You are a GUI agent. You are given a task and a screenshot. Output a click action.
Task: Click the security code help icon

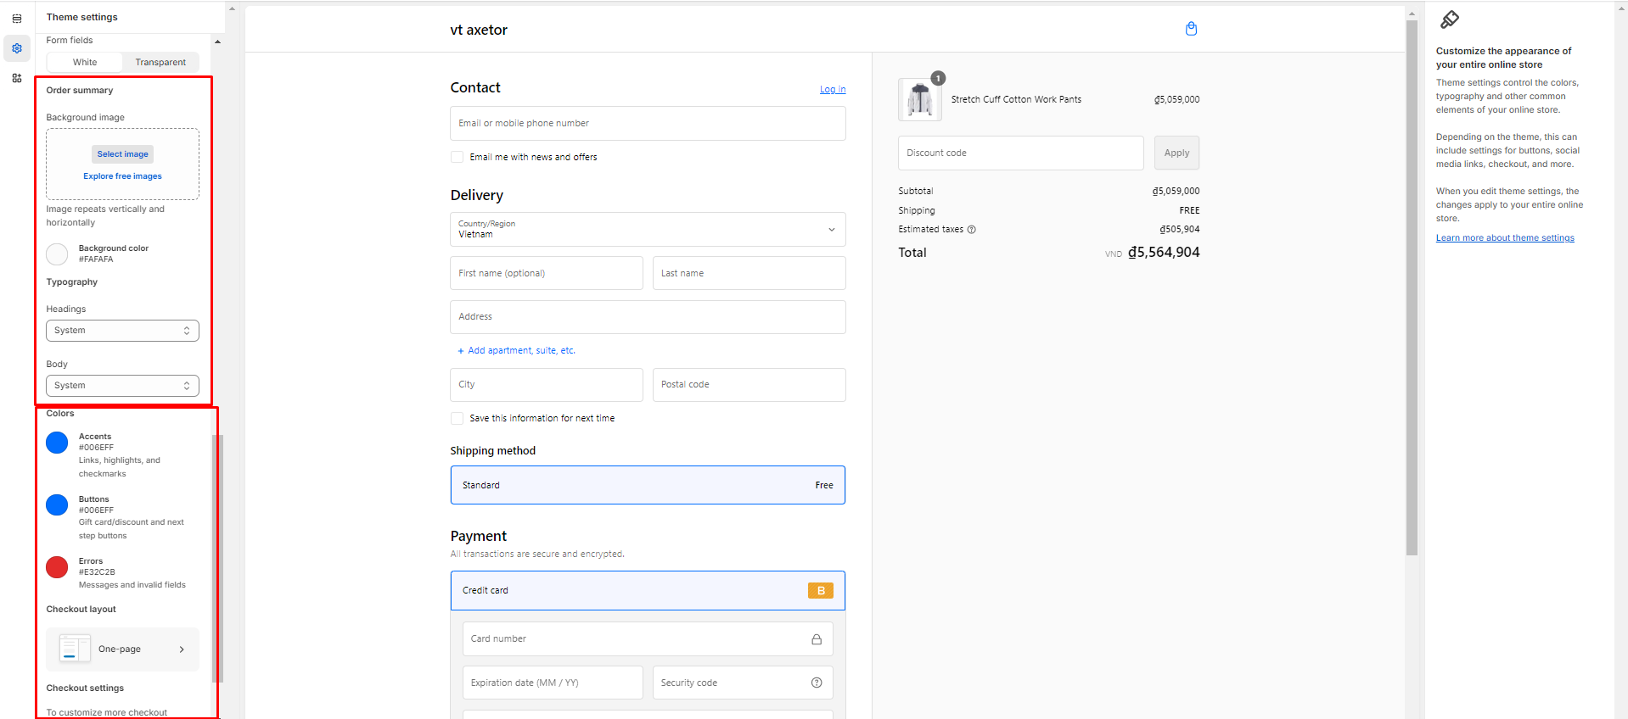pos(817,683)
